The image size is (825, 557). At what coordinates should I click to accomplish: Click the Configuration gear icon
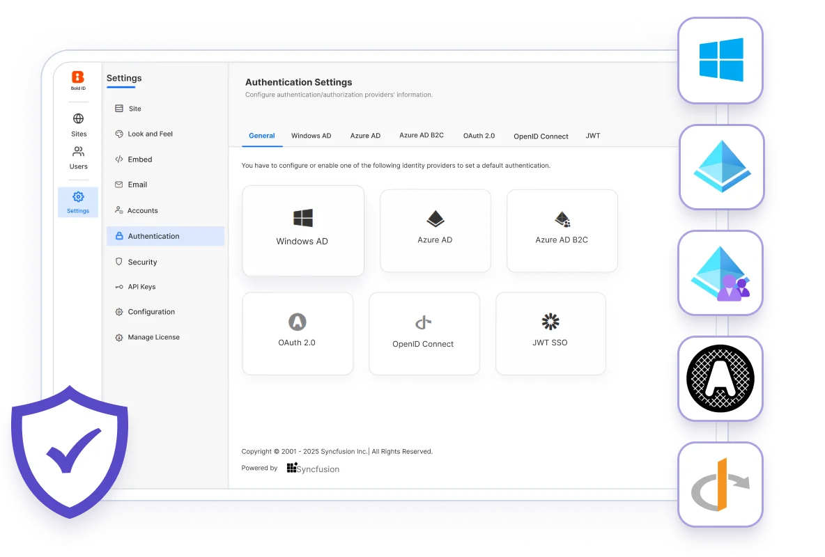point(119,312)
